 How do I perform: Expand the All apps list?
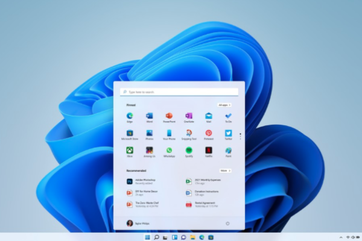tap(224, 105)
